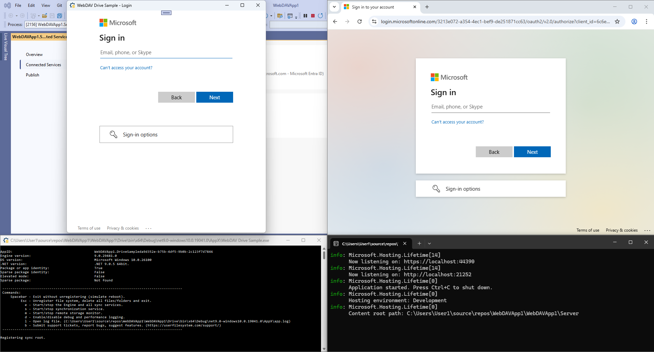Viewport: 654px width, 352px height.
Task: Close the Sign in to your account tab
Action: pyautogui.click(x=415, y=7)
